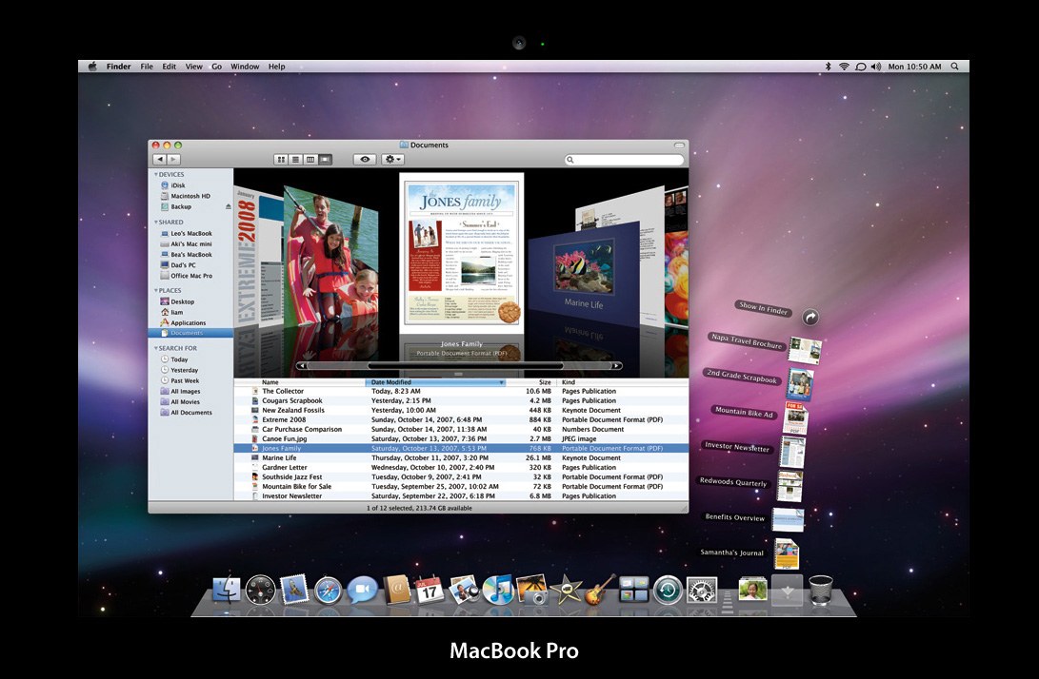Switch Finder to list view
This screenshot has width=1039, height=679.
tap(295, 160)
